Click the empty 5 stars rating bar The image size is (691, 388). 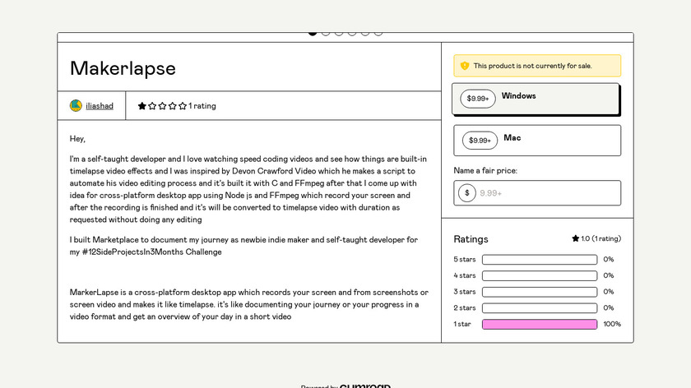(540, 260)
